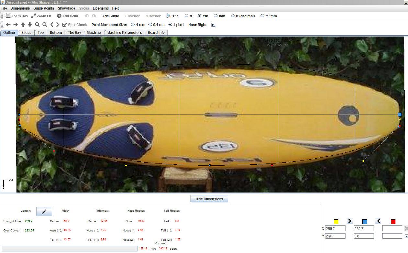
Task: Open the Guide Points menu
Action: click(44, 8)
